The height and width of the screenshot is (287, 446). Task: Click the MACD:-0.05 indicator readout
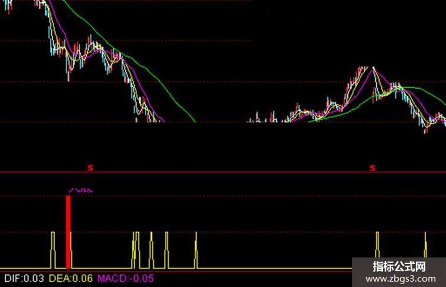click(x=126, y=278)
